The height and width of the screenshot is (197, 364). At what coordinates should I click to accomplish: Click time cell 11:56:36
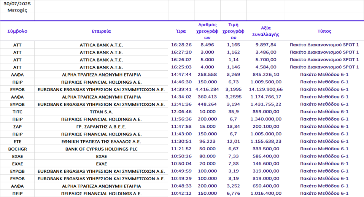point(181,119)
